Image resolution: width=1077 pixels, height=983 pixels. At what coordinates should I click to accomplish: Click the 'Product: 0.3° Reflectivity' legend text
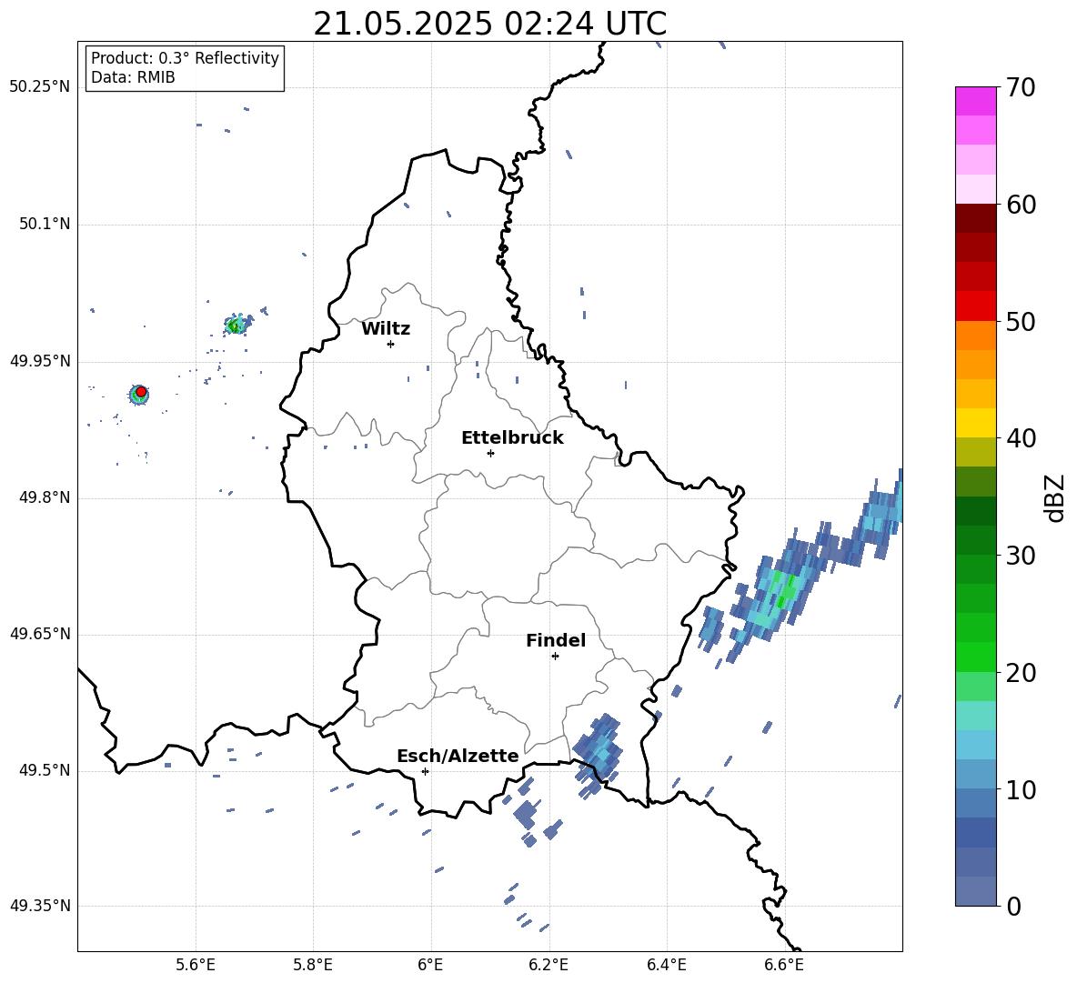click(185, 57)
